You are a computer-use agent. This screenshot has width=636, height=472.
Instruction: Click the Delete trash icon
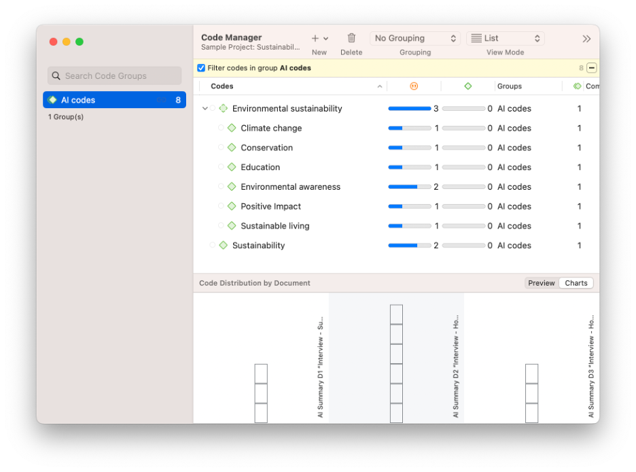(351, 39)
